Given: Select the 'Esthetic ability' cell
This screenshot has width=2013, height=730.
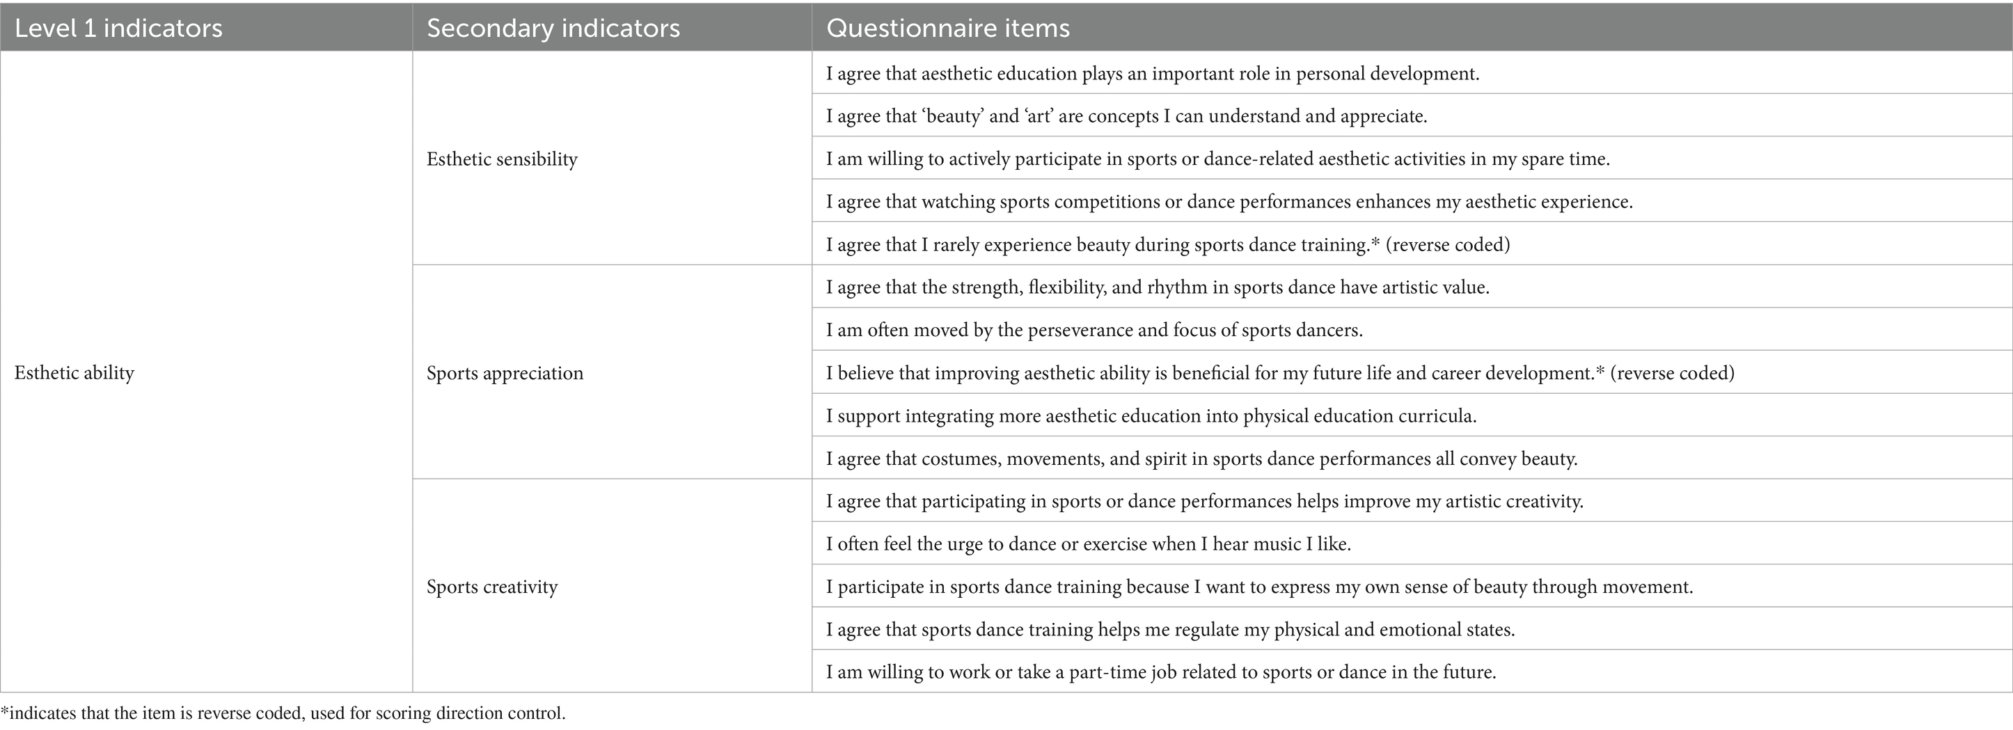Looking at the screenshot, I should point(206,372).
